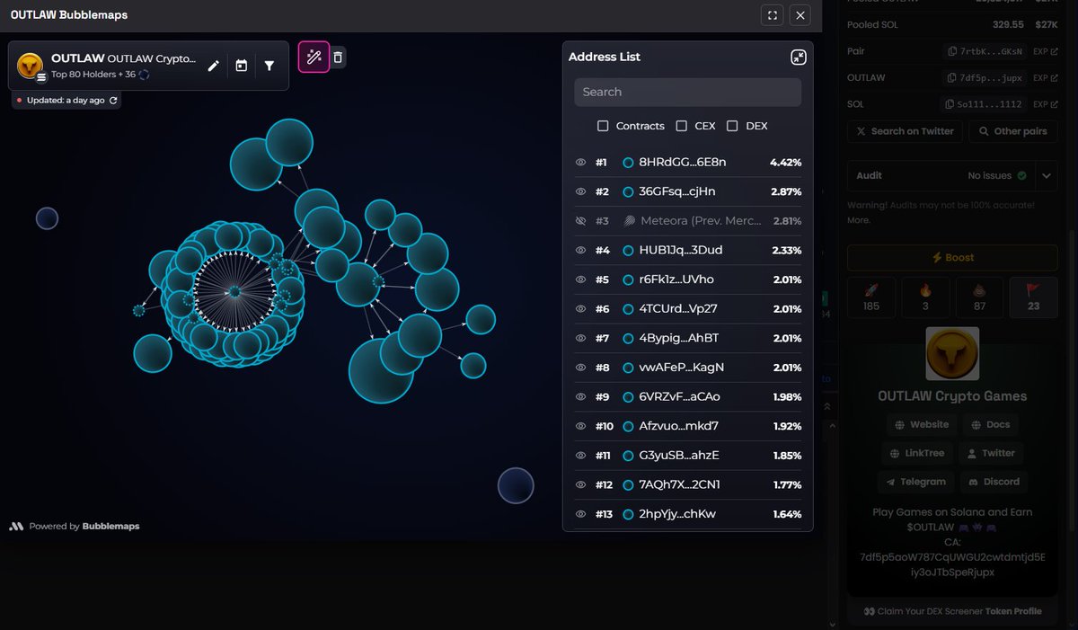The image size is (1078, 630).
Task: Open the LinkTree link button
Action: tap(916, 453)
